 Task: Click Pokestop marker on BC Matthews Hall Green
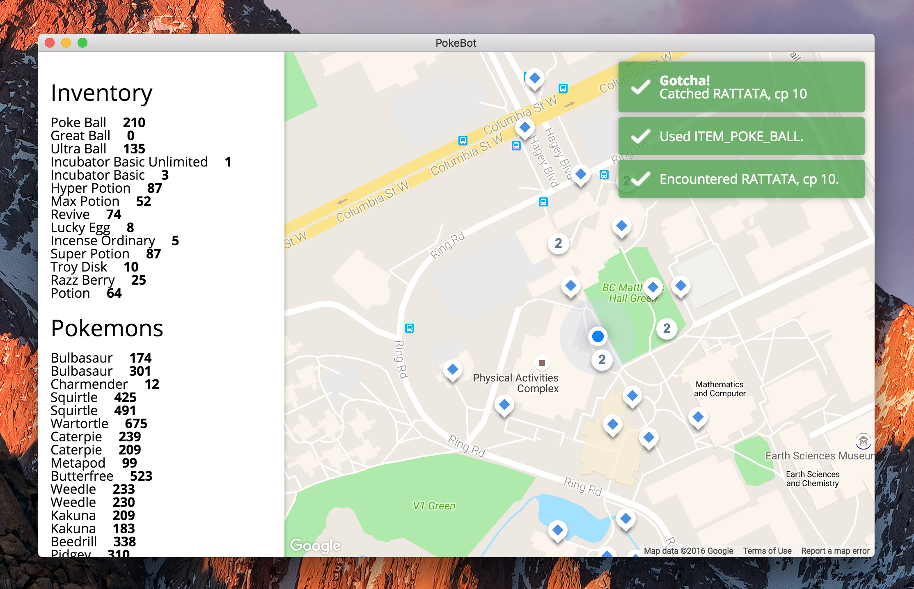click(653, 287)
